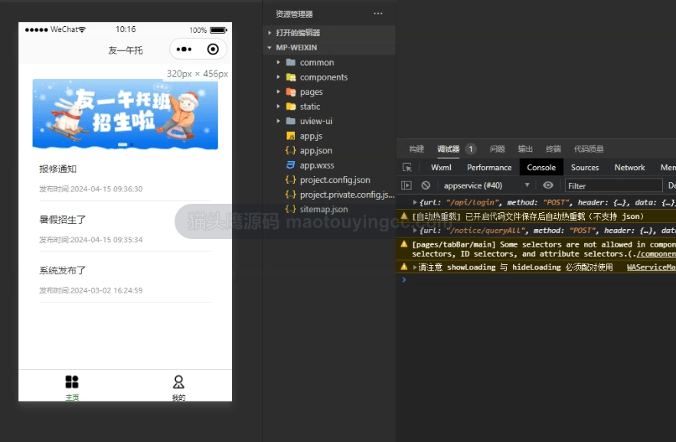Open the mini program menu dots button

click(x=184, y=49)
